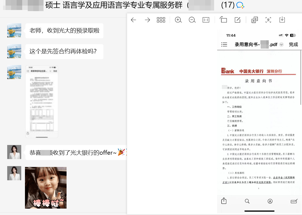Zoom in on the image

178,20
